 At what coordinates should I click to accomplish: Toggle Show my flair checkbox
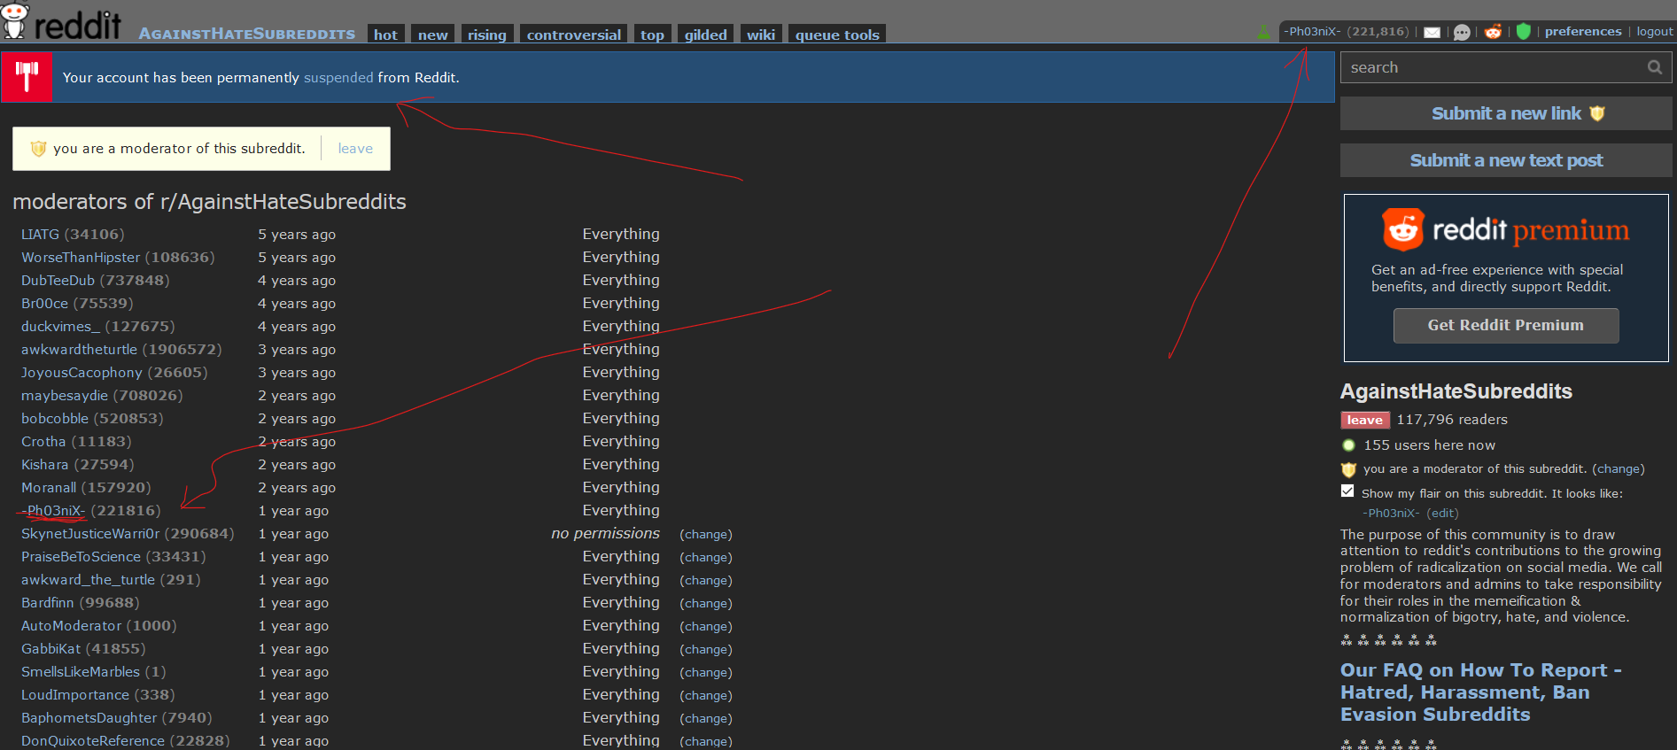[x=1347, y=491]
